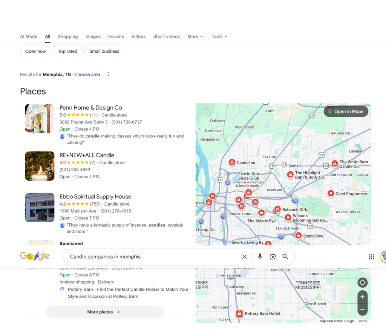Open Google Lens camera search icon
386x334 pixels.
[x=273, y=257]
